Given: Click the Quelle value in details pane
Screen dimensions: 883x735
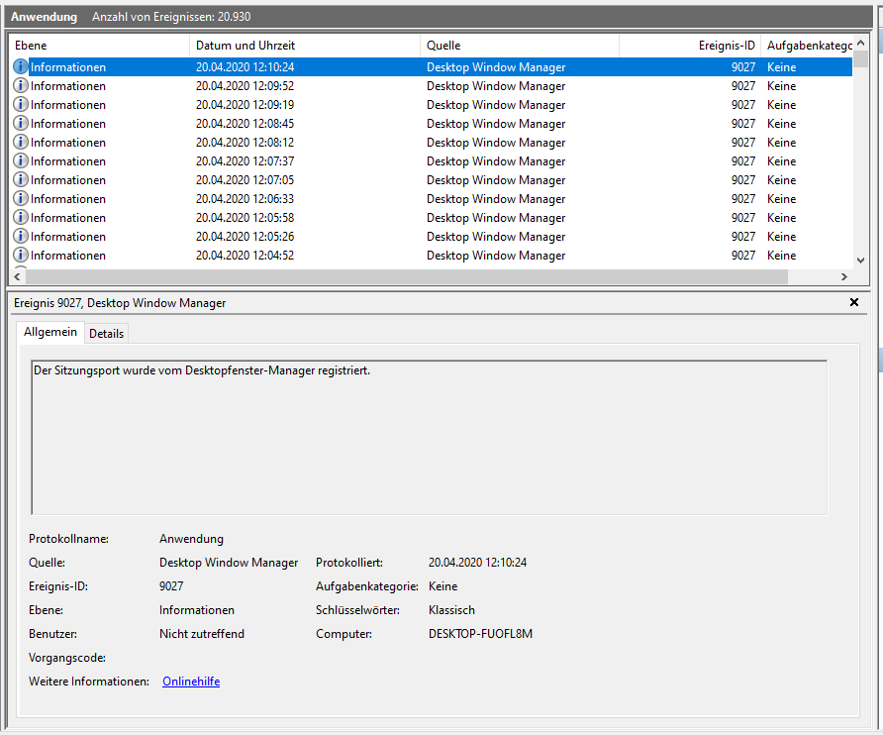Looking at the screenshot, I should click(x=229, y=563).
